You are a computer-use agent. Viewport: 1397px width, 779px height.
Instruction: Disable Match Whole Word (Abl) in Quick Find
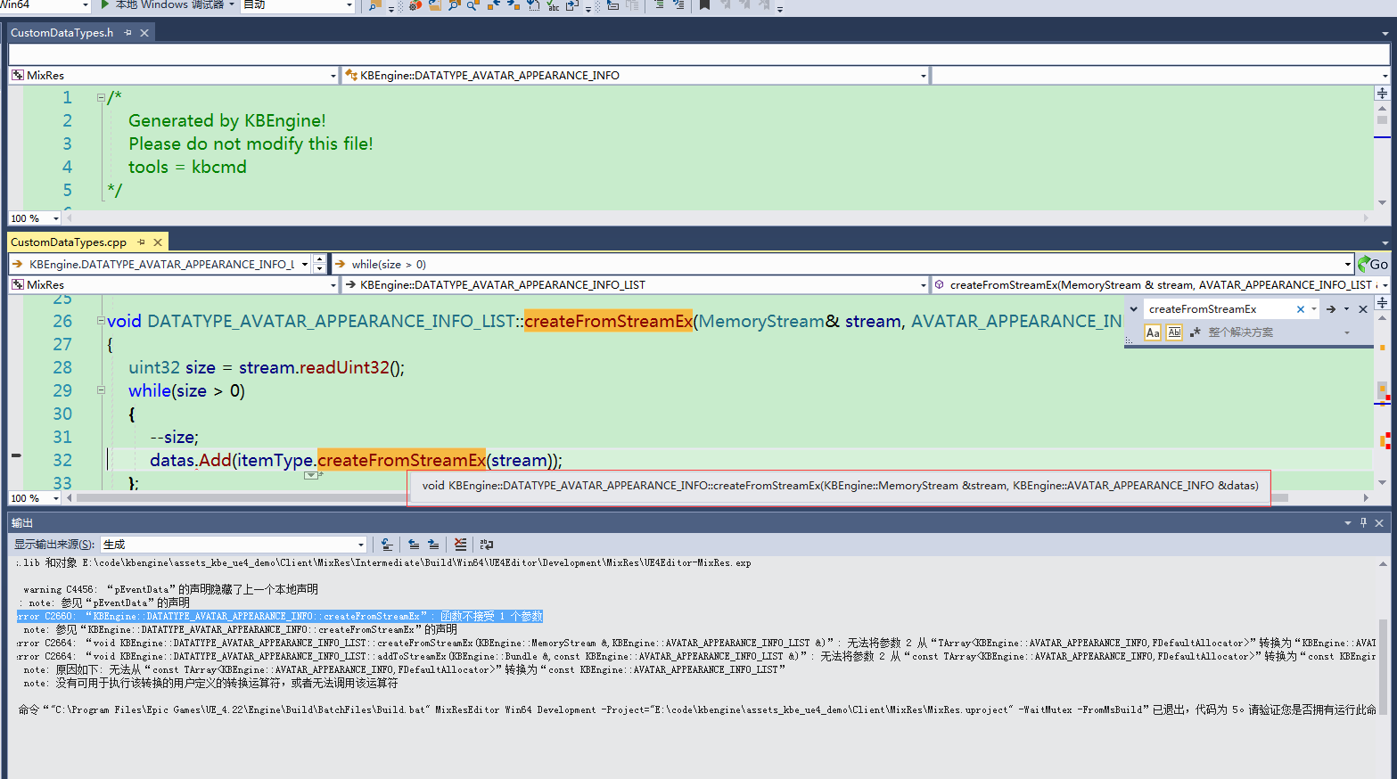tap(1174, 332)
